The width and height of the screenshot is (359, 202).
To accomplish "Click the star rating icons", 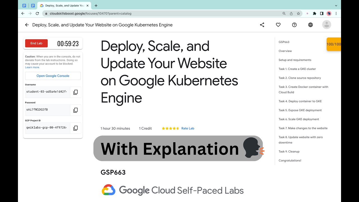I will point(171,128).
